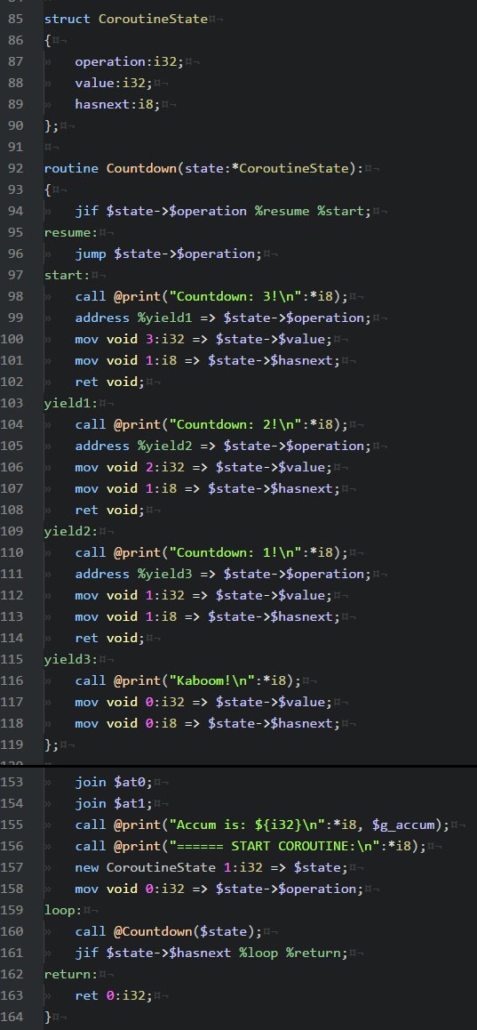The image size is (477, 1030).
Task: Click the 'address %yield1 => $state->$operation;' line
Action: pos(223,318)
